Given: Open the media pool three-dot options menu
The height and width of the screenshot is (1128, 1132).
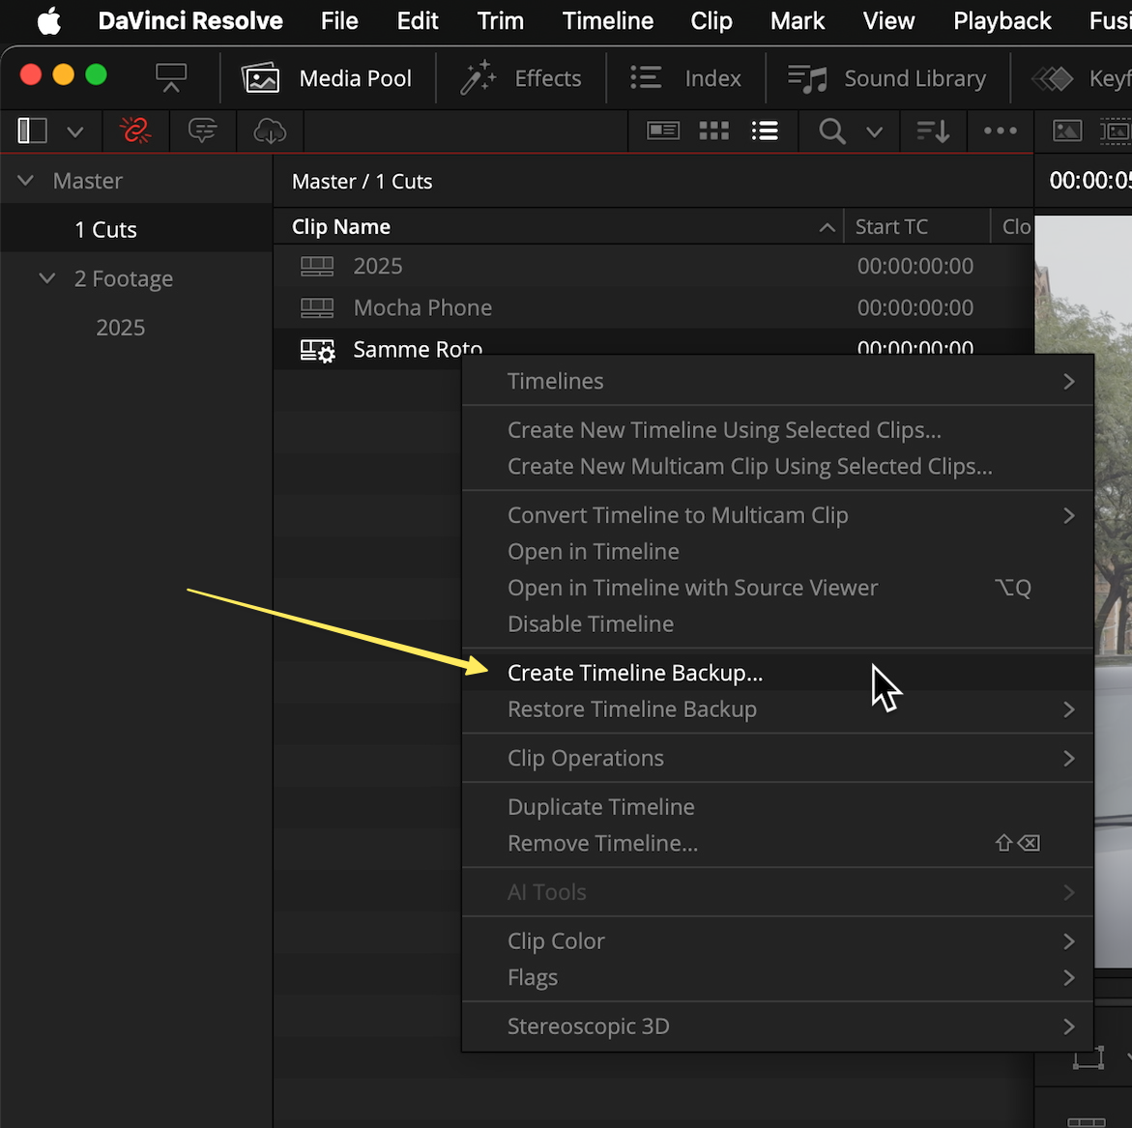Looking at the screenshot, I should pyautogui.click(x=1000, y=130).
